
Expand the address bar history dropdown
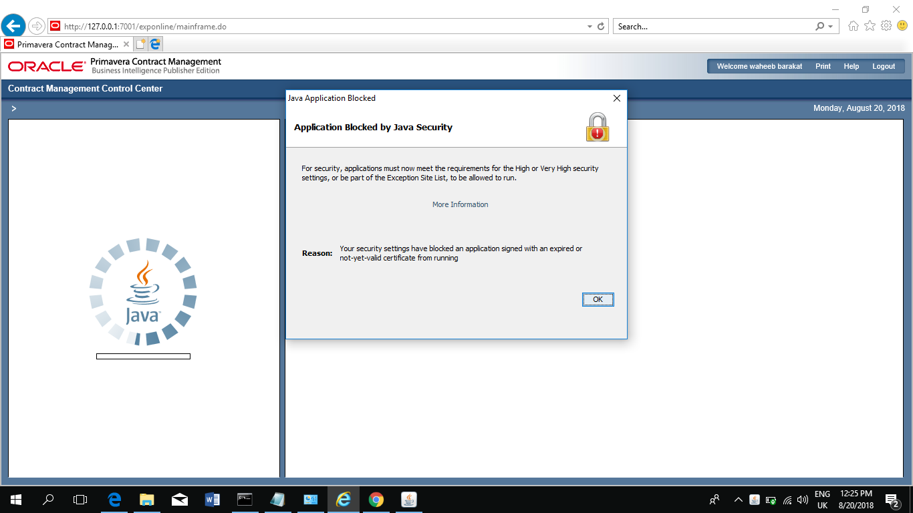(590, 27)
